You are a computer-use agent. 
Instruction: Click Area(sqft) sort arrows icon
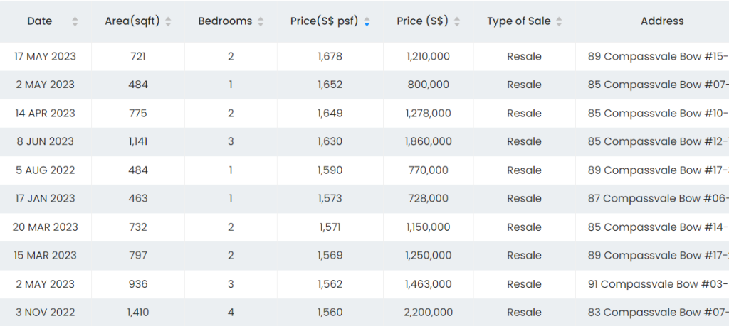(168, 22)
